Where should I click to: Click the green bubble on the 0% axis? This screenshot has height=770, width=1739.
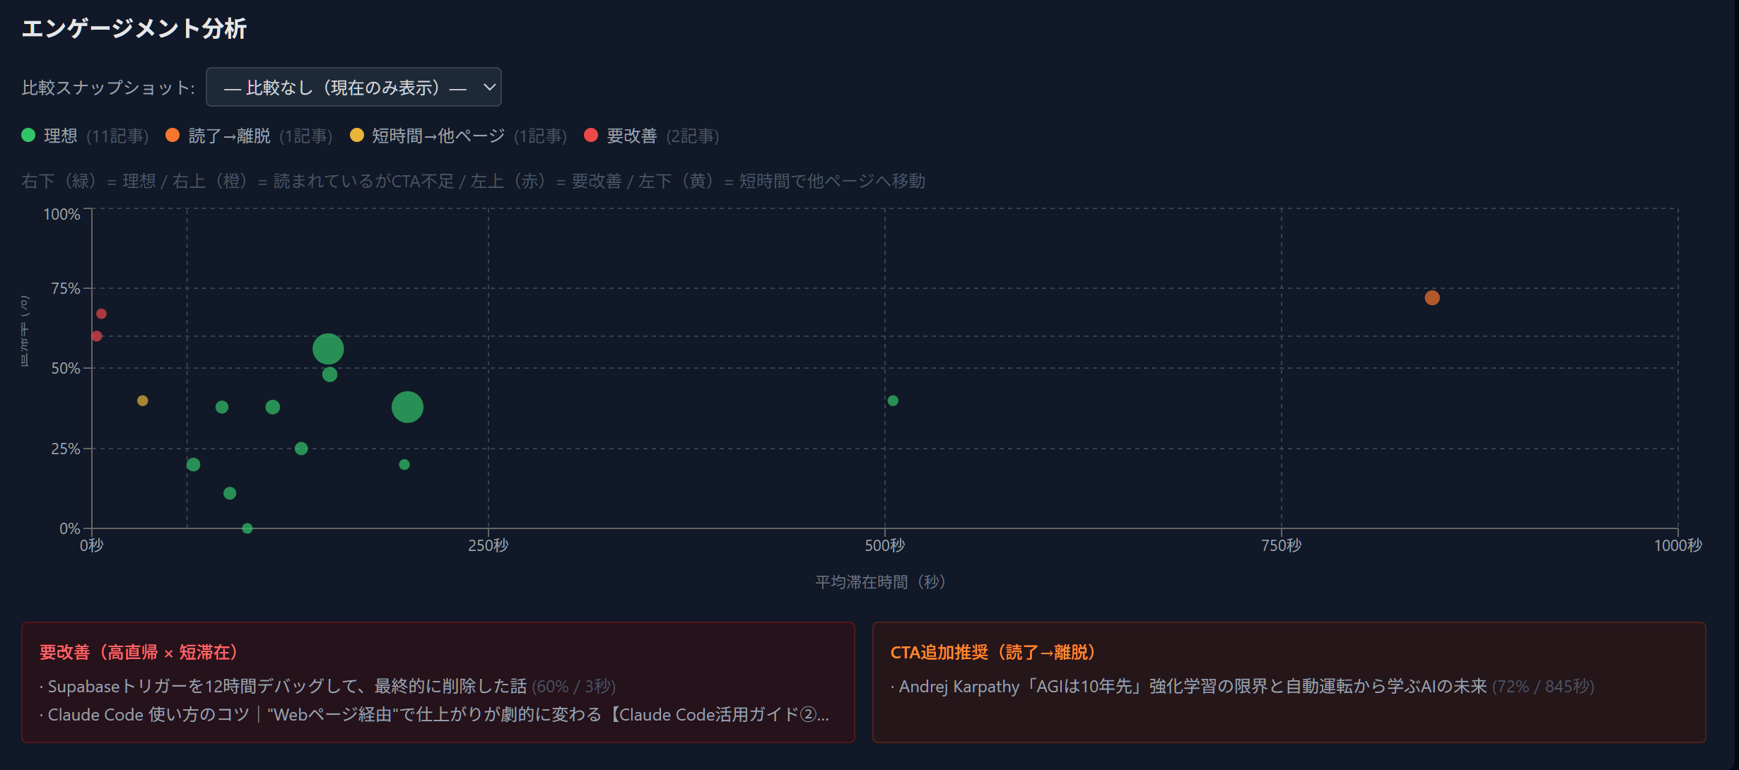(x=247, y=528)
